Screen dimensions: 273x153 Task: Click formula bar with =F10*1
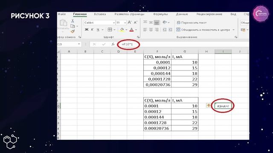click(x=183, y=44)
